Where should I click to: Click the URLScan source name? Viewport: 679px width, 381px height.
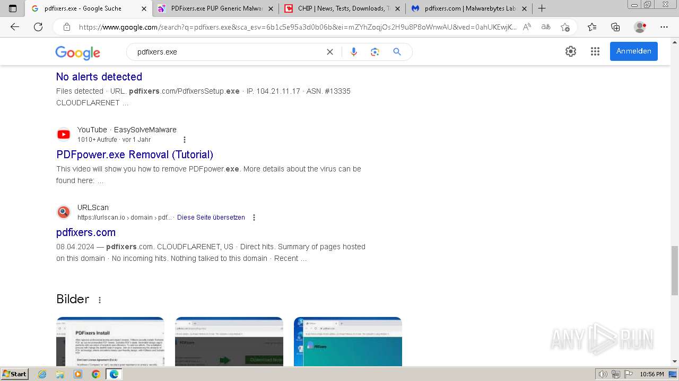click(x=93, y=207)
